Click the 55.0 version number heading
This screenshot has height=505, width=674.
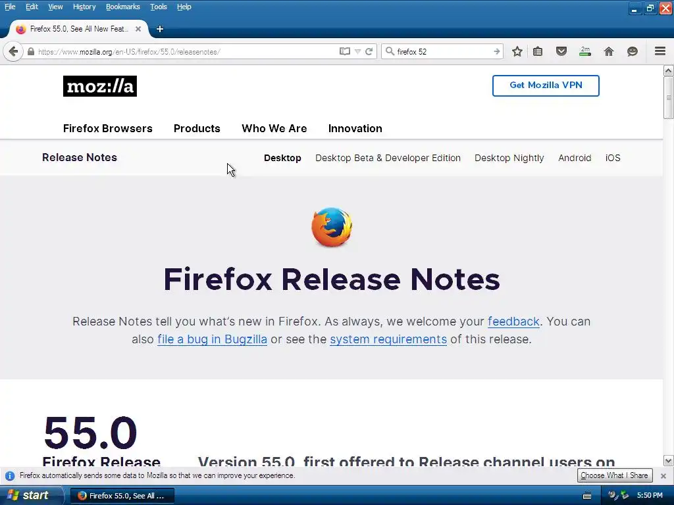click(x=90, y=433)
